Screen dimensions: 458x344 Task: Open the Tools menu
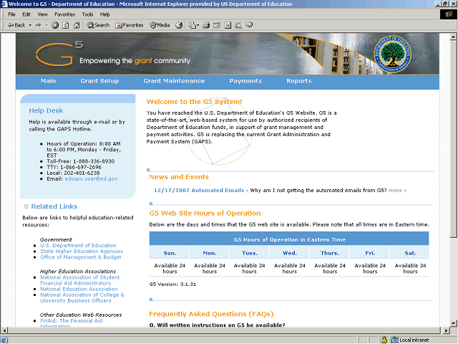coord(87,14)
